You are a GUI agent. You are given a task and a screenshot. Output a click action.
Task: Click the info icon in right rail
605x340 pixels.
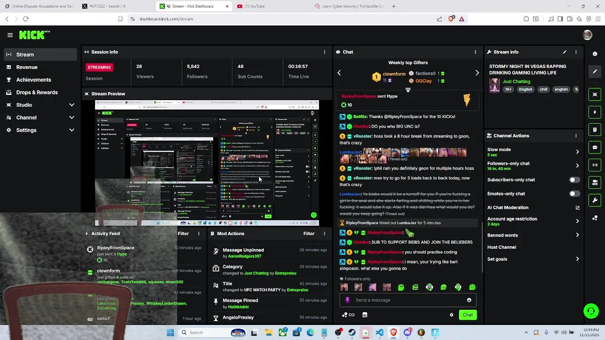coord(595,54)
